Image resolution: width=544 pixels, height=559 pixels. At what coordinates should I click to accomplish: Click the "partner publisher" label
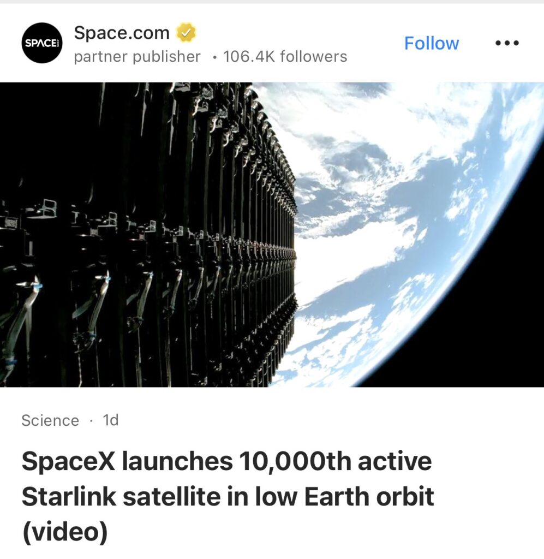pyautogui.click(x=137, y=57)
